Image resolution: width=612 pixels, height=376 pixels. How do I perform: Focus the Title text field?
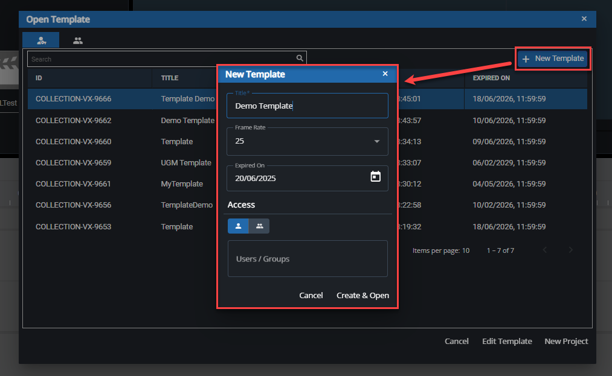point(308,106)
